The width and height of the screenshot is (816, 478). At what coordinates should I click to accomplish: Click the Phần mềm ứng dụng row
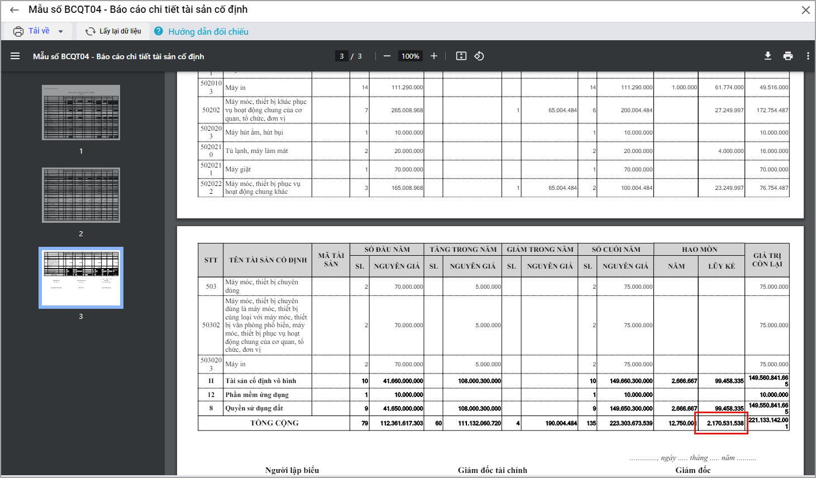(494, 395)
